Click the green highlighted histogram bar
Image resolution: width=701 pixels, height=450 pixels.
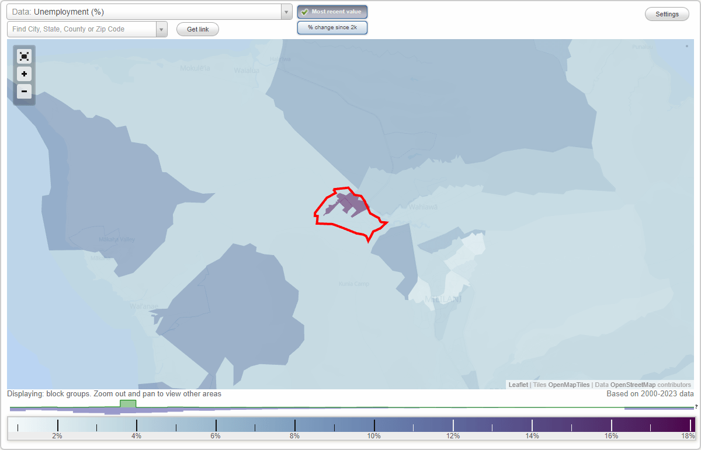pyautogui.click(x=128, y=404)
